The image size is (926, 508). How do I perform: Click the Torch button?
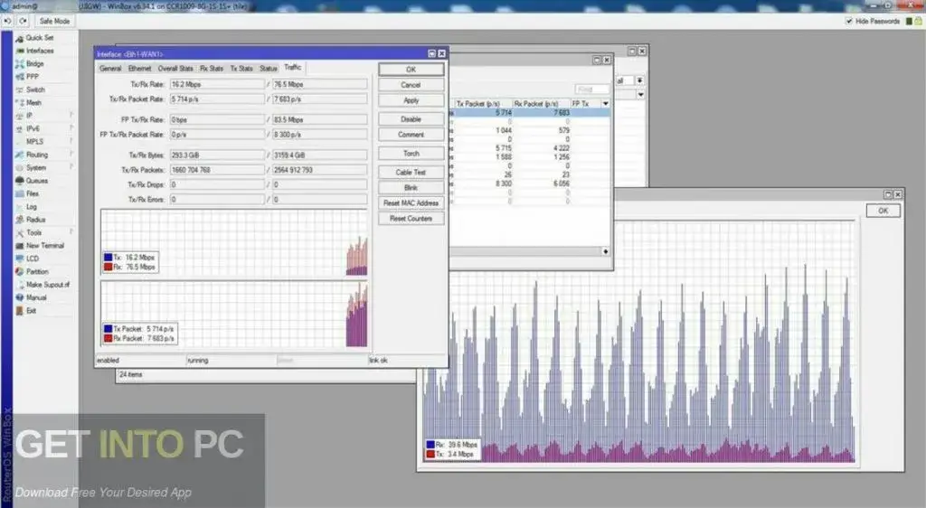[x=411, y=154]
